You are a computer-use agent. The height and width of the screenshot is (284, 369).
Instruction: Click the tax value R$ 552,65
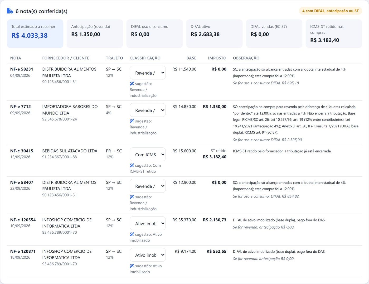tap(216, 251)
